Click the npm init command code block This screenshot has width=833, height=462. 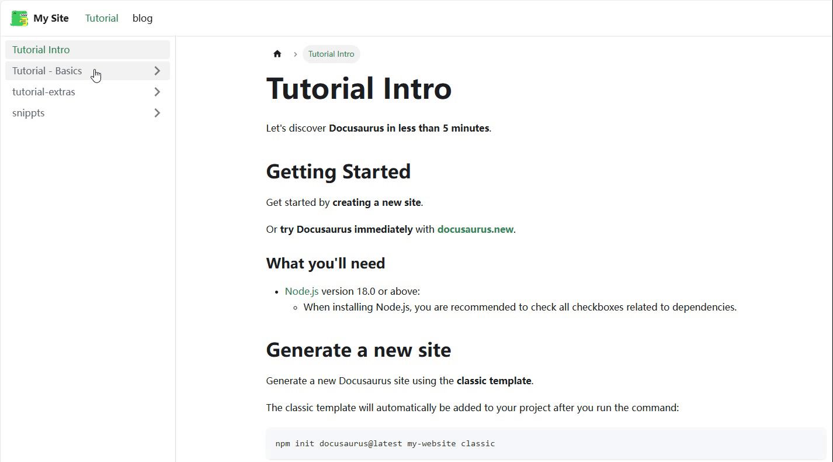point(546,443)
